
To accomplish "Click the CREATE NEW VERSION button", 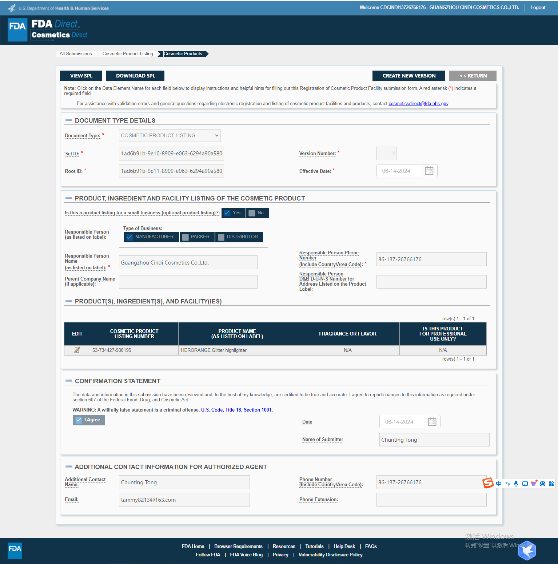I will pyautogui.click(x=408, y=76).
